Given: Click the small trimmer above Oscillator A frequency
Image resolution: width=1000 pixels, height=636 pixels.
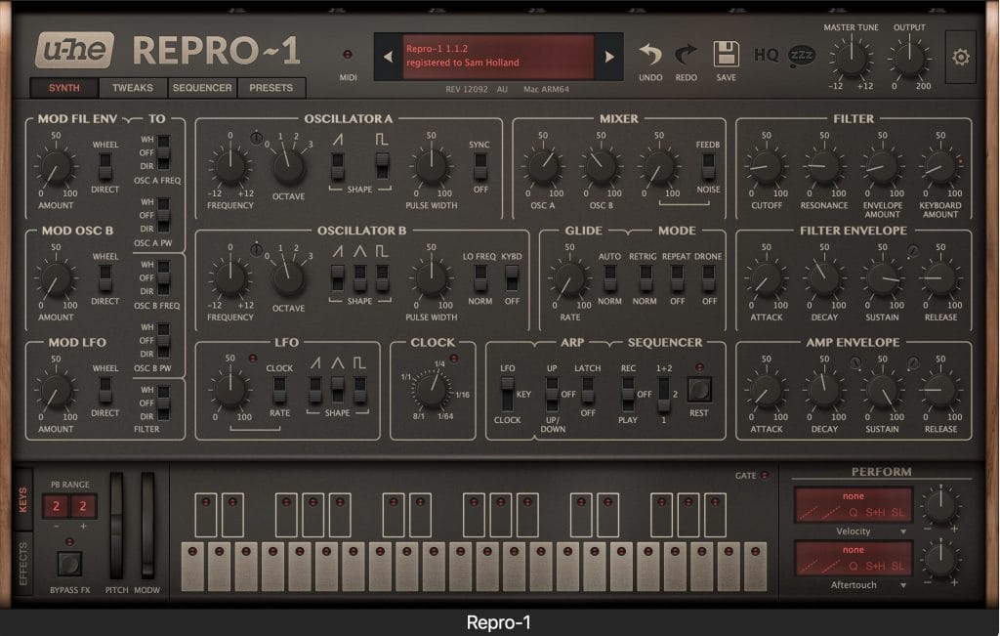Looking at the screenshot, I should pos(256,137).
